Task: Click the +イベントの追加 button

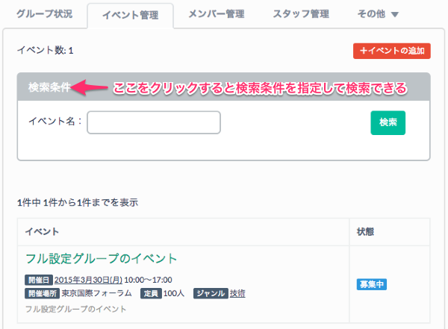Action: tap(391, 51)
